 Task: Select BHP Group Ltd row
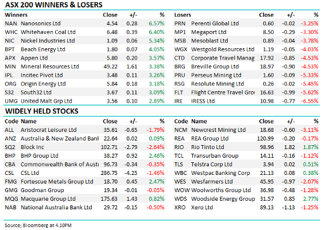tap(84, 156)
